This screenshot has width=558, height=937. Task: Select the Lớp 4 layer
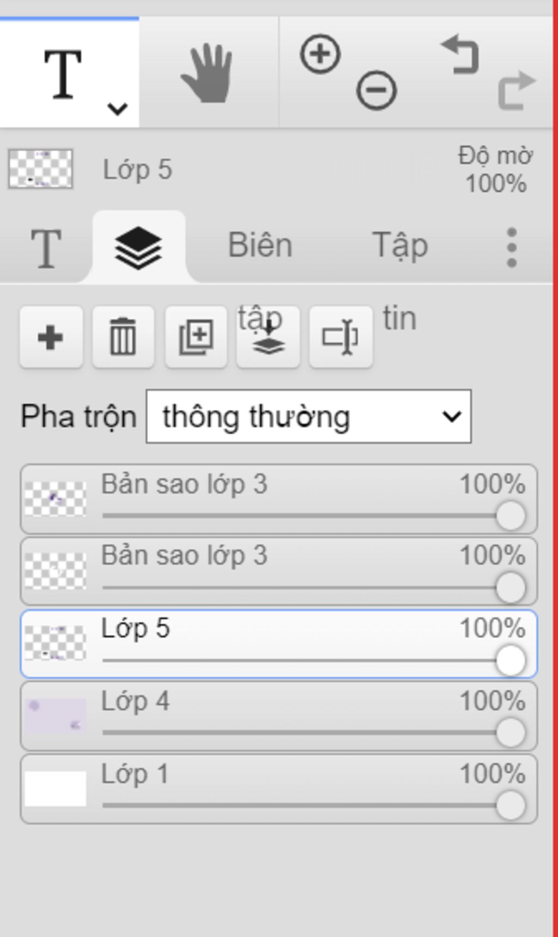click(279, 716)
